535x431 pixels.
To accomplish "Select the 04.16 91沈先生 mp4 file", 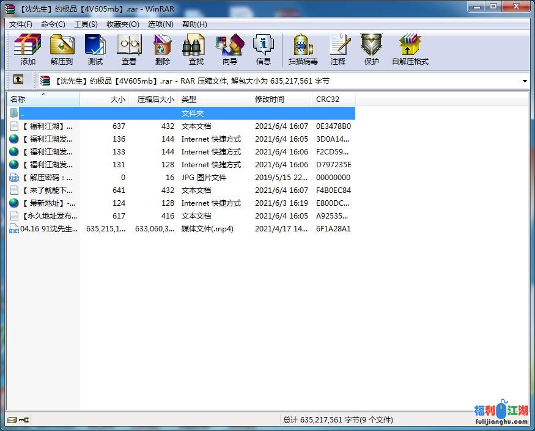I will click(x=49, y=229).
